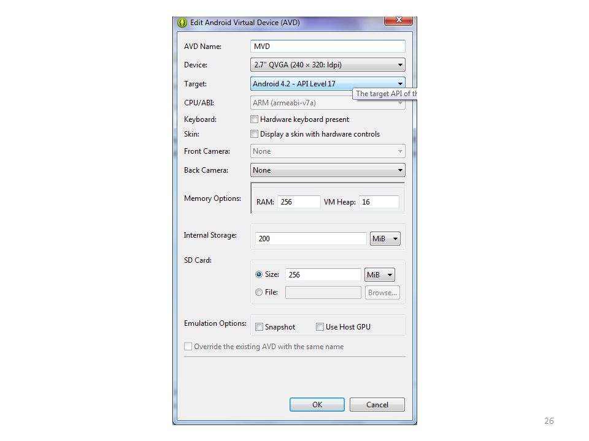Select the SD Card Size radio button

(x=259, y=274)
